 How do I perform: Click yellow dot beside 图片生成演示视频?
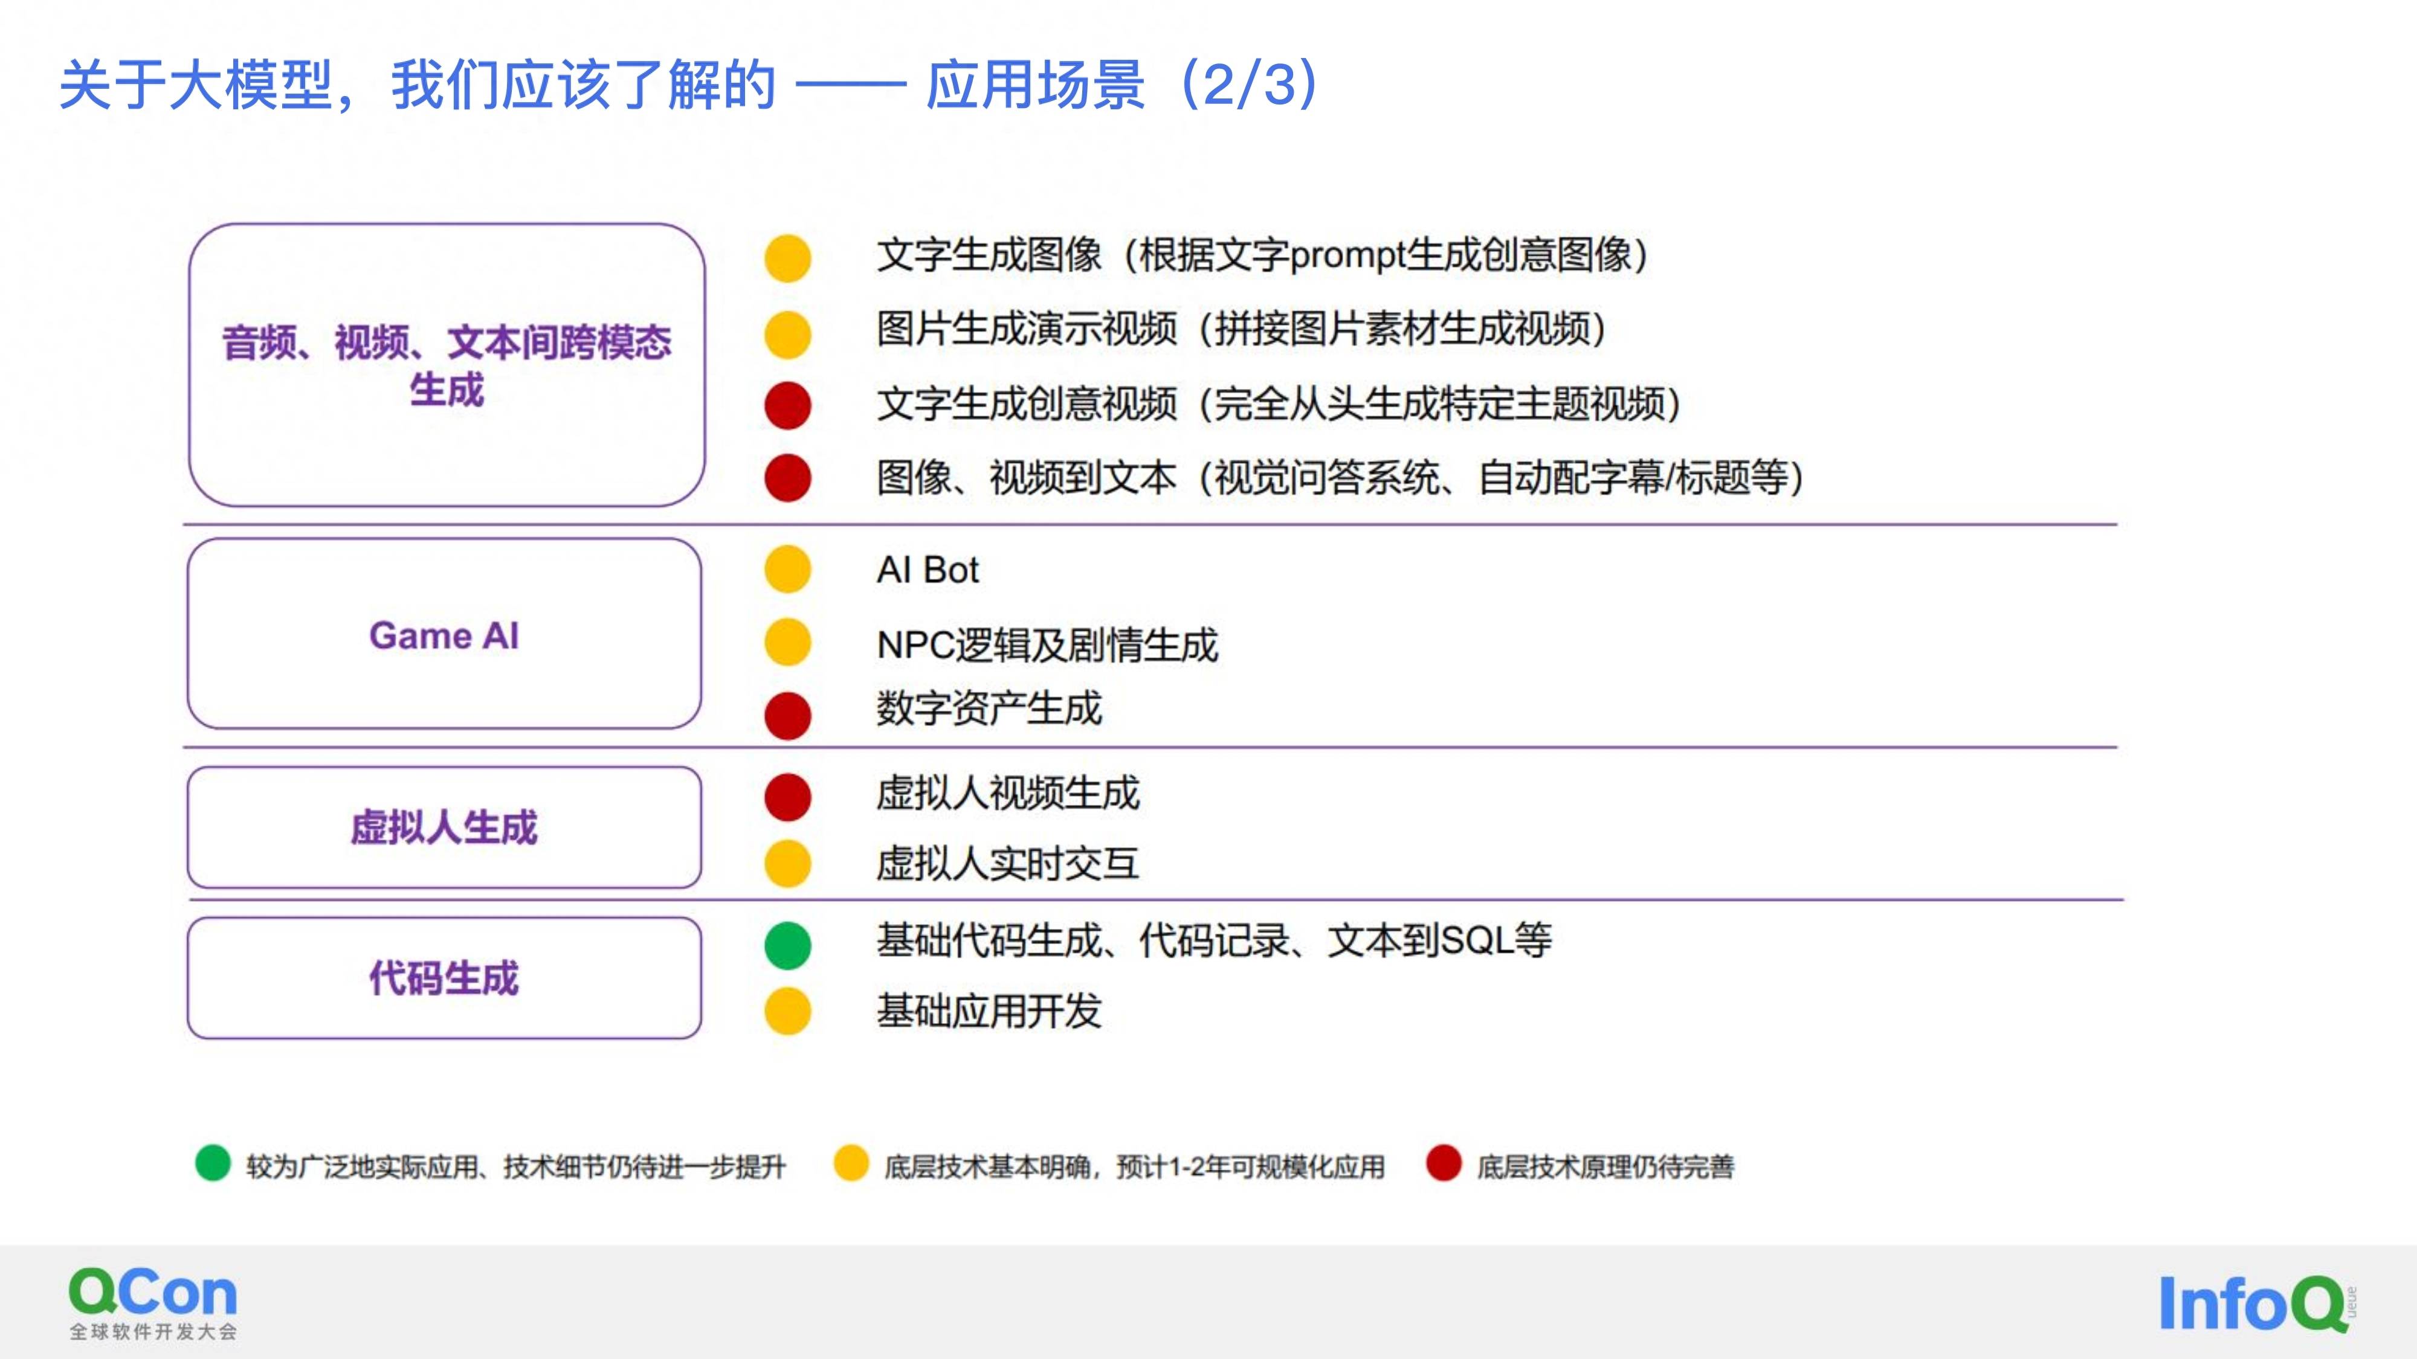click(x=787, y=335)
